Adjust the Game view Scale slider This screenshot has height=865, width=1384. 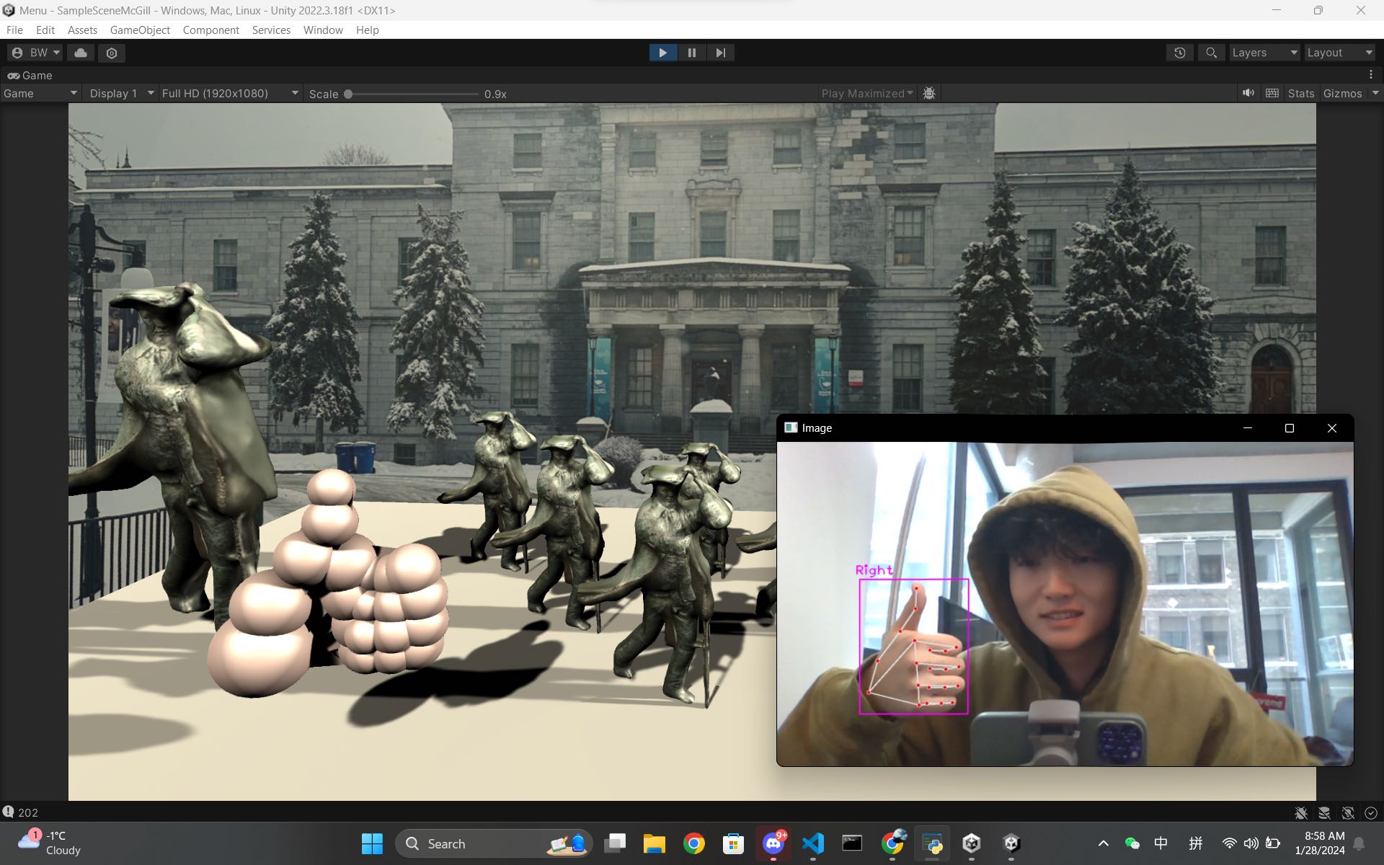(348, 94)
